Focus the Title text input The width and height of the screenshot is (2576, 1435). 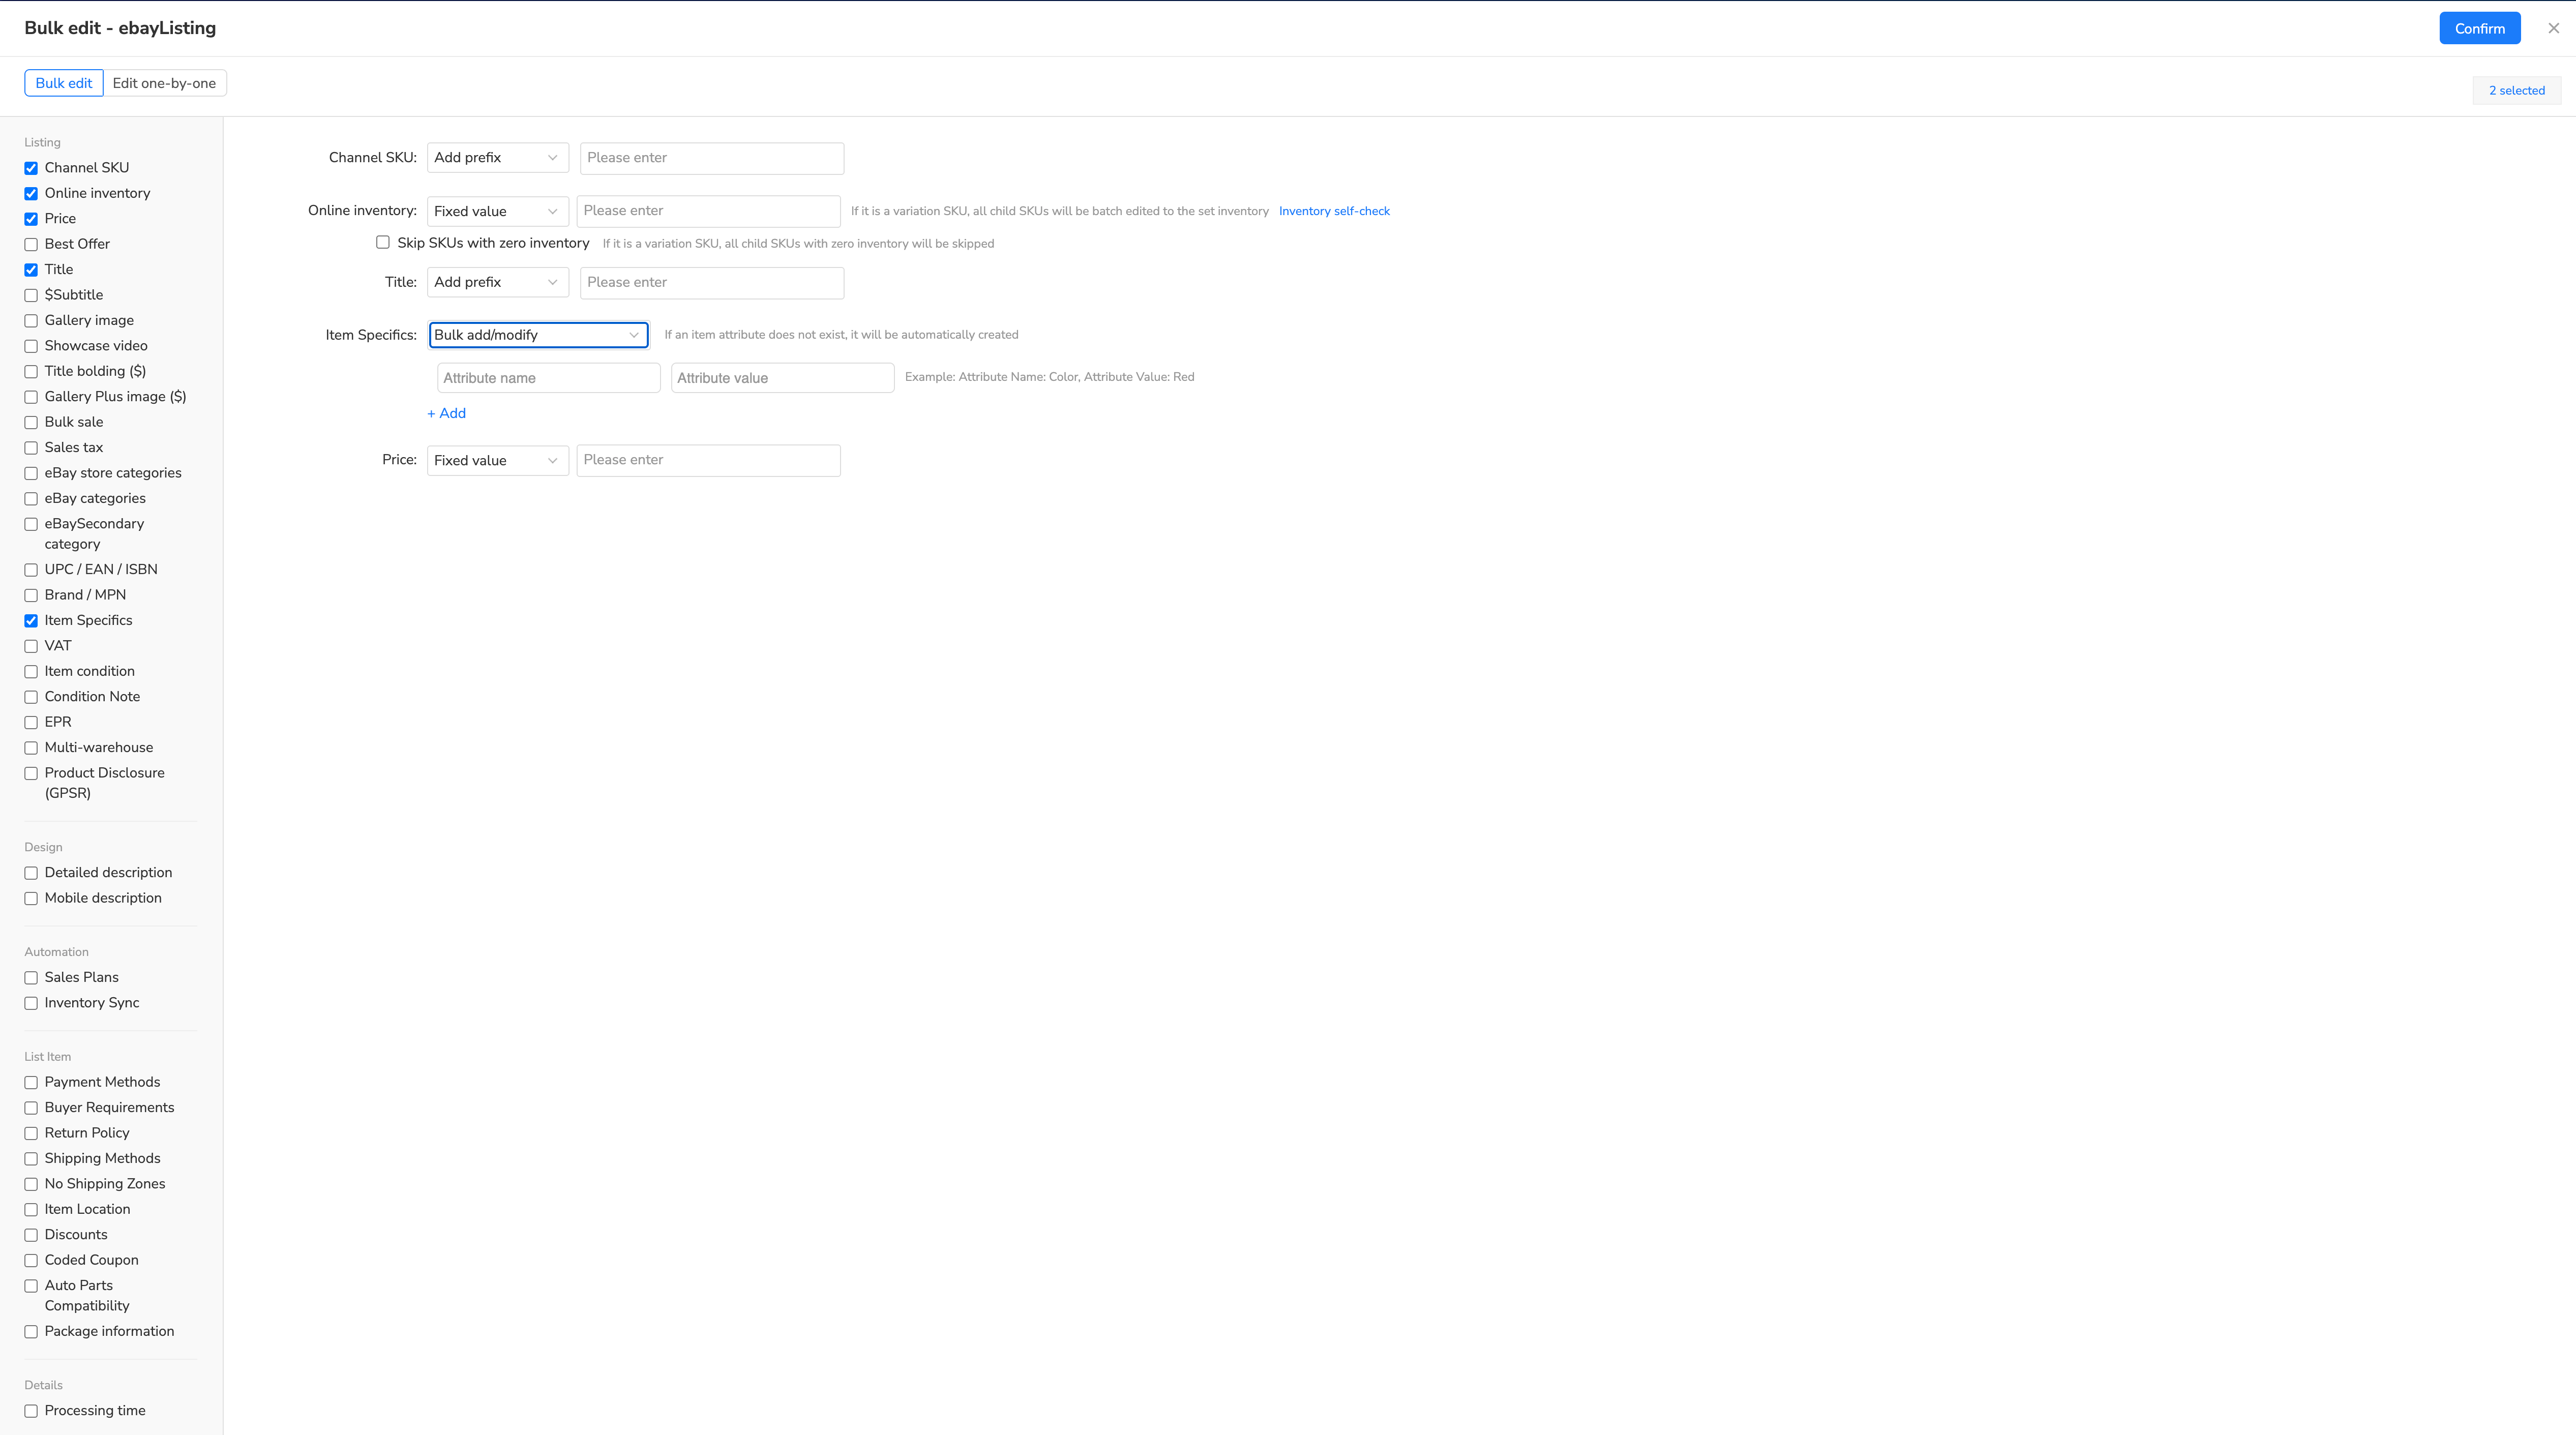click(711, 282)
